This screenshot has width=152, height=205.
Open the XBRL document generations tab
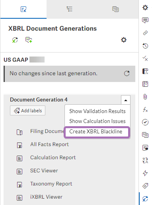coord(23,9)
